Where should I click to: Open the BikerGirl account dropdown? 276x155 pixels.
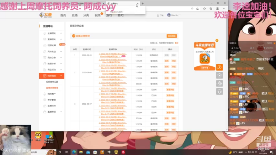[174, 15]
